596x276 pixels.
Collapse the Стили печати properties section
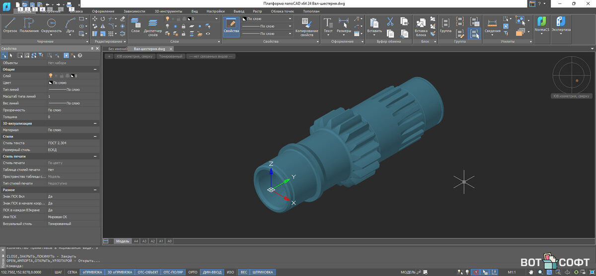(x=95, y=156)
